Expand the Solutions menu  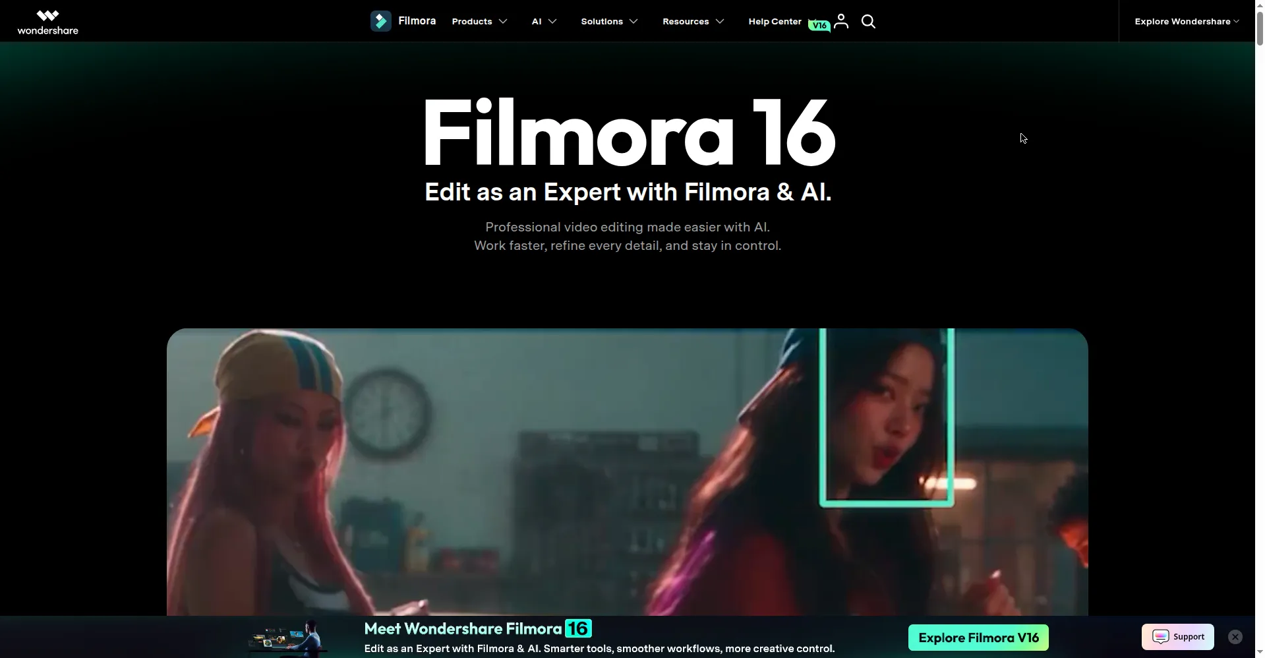[x=609, y=22]
